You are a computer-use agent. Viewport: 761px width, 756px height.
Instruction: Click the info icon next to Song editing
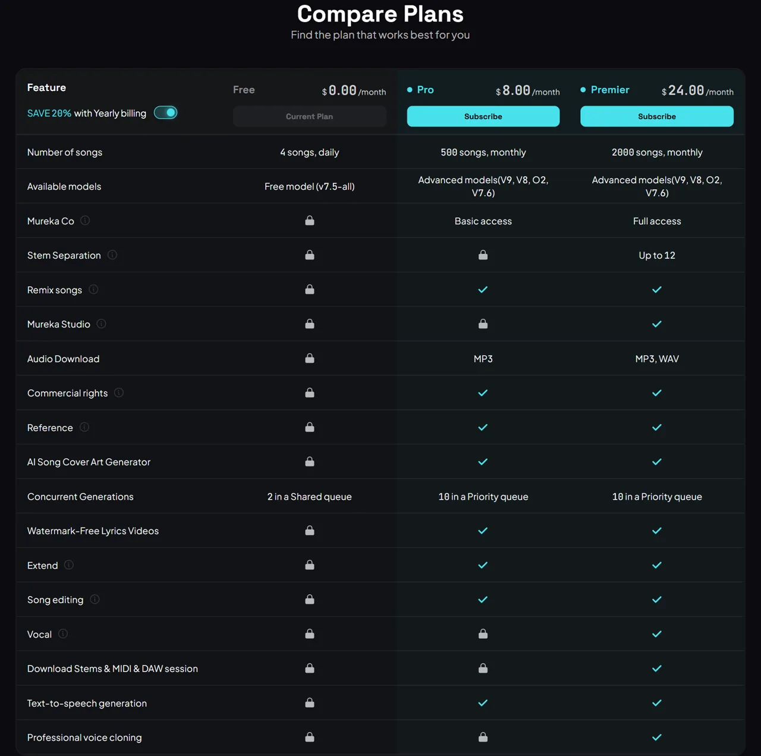tap(95, 600)
